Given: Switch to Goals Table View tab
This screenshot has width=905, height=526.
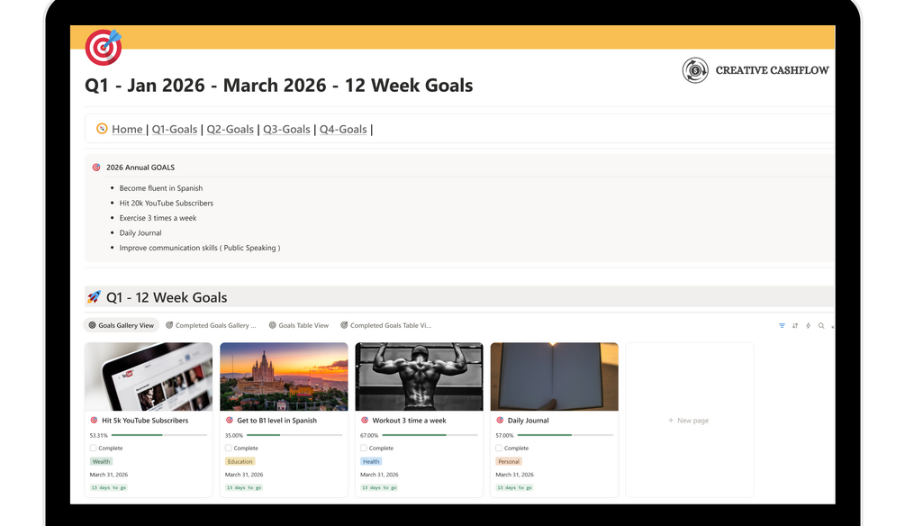Looking at the screenshot, I should pyautogui.click(x=298, y=326).
